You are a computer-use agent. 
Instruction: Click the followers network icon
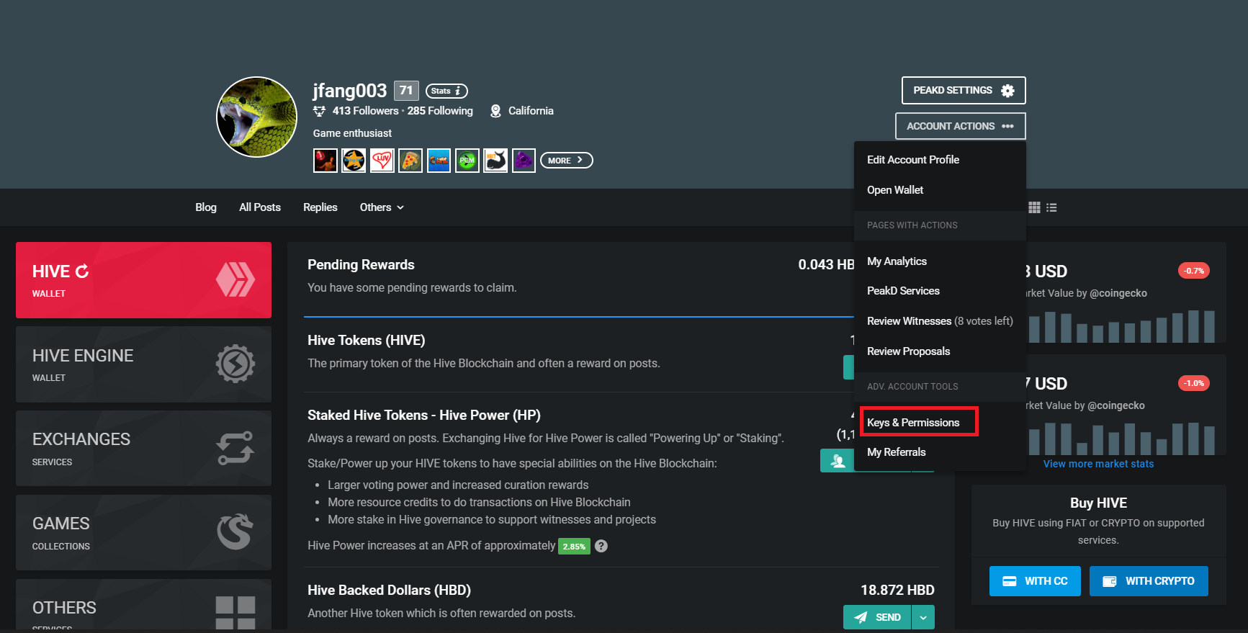[x=320, y=111]
